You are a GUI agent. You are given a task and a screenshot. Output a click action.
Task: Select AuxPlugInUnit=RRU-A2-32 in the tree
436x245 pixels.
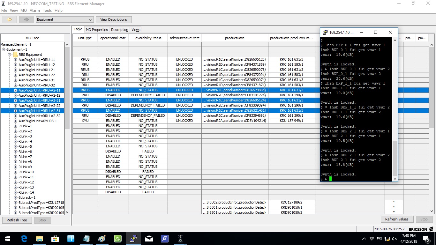[39, 116]
